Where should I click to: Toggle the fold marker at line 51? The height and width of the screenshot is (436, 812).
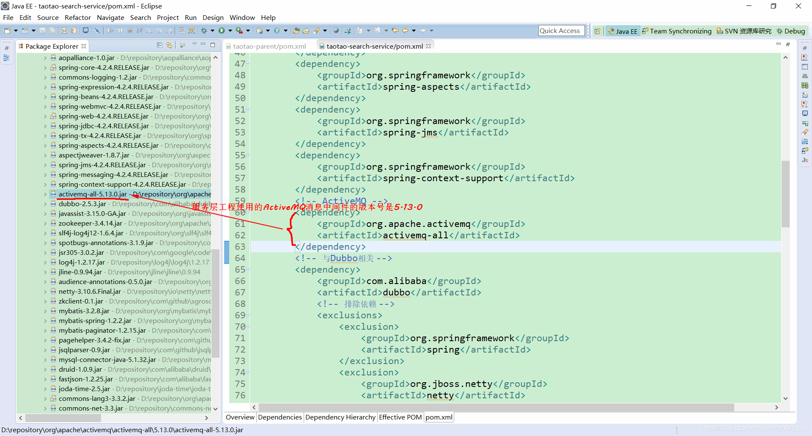(x=248, y=110)
